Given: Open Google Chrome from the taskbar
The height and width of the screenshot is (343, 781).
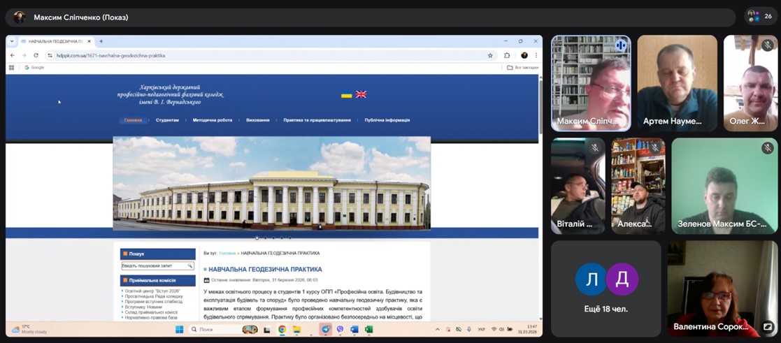Looking at the screenshot, I should (282, 330).
